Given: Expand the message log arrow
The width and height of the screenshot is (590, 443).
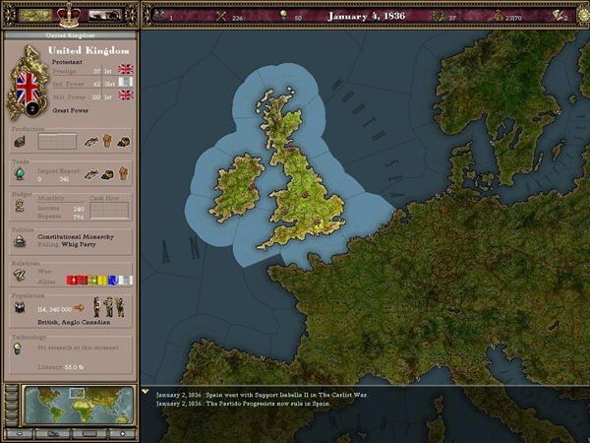Looking at the screenshot, I should [x=146, y=391].
